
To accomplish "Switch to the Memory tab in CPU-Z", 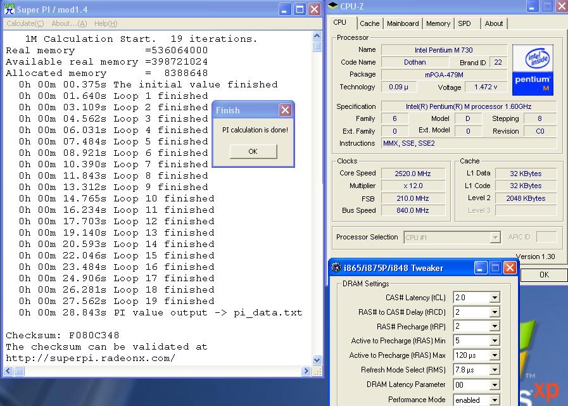I will tap(438, 23).
